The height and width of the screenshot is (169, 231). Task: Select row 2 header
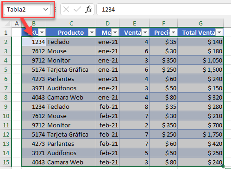pos(6,42)
